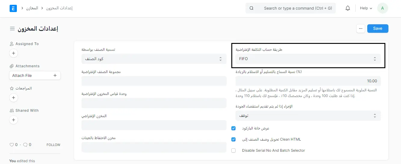This screenshot has width=401, height=164.
Task: Go to إعدادات المخزون breadcrumb
Action: [59, 8]
